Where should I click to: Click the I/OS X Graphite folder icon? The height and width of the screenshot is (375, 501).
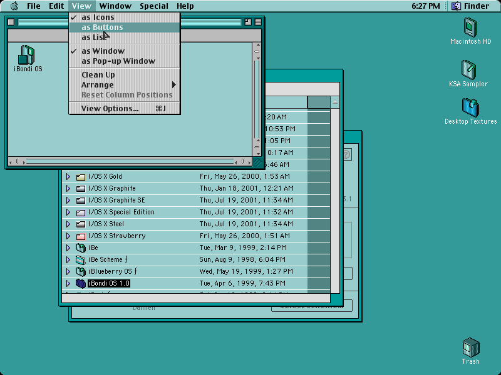click(x=81, y=189)
